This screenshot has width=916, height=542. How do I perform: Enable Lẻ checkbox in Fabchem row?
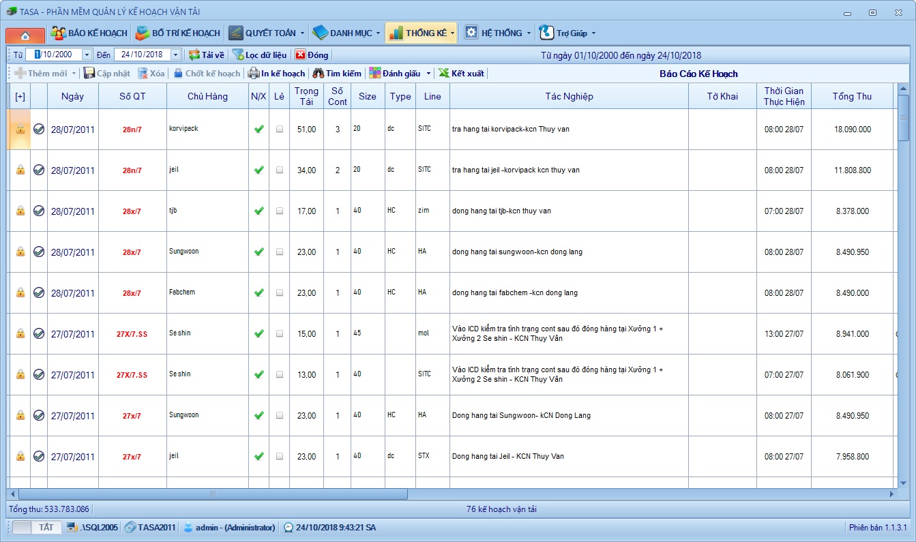[x=279, y=293]
